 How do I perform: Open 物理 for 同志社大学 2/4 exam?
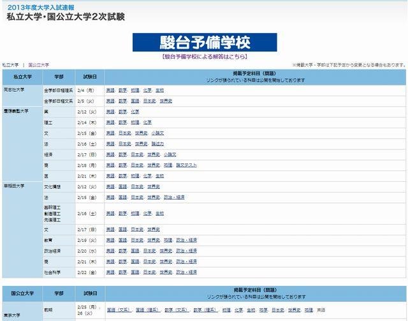(135, 90)
